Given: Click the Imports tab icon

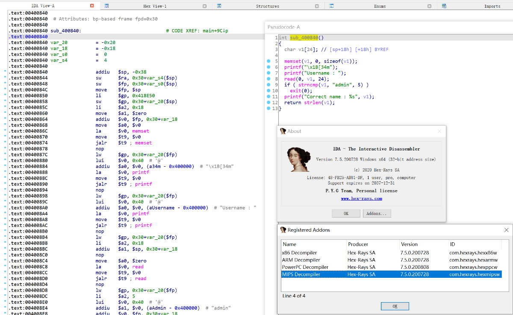Looking at the screenshot, I should 444,6.
